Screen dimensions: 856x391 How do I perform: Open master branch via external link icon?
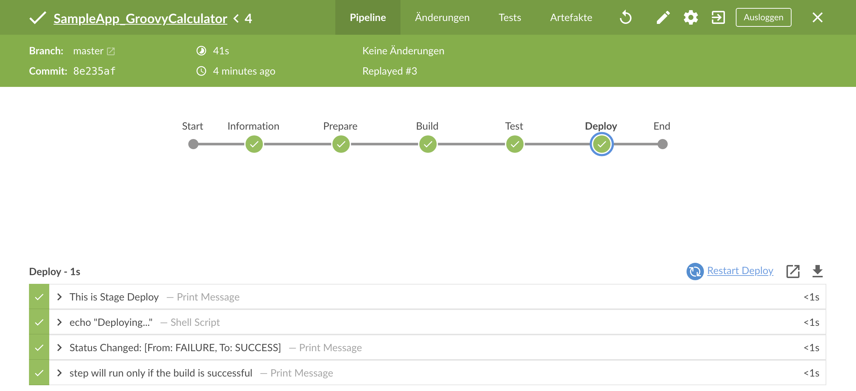(111, 51)
